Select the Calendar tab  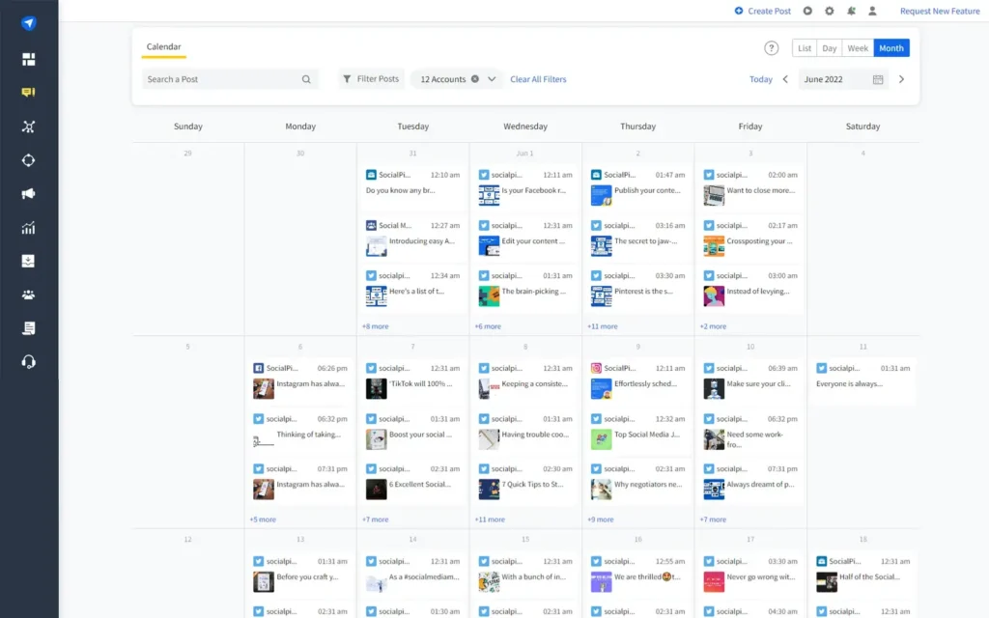[163, 46]
